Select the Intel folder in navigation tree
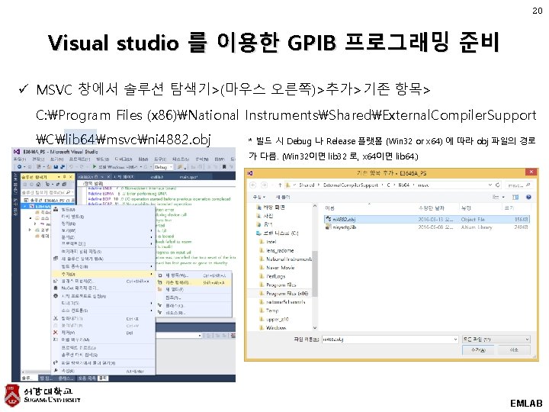549x412 pixels. pos(268,242)
